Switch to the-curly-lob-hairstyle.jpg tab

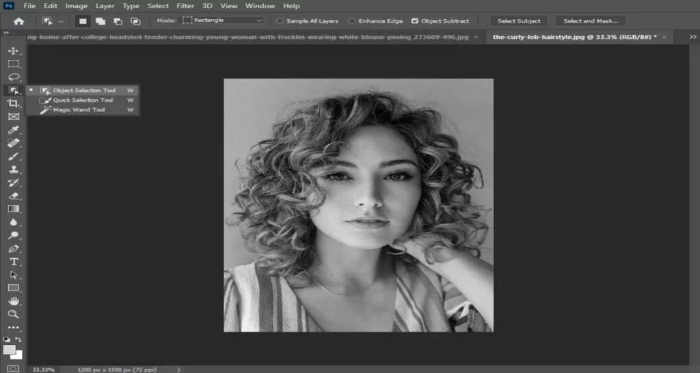574,37
